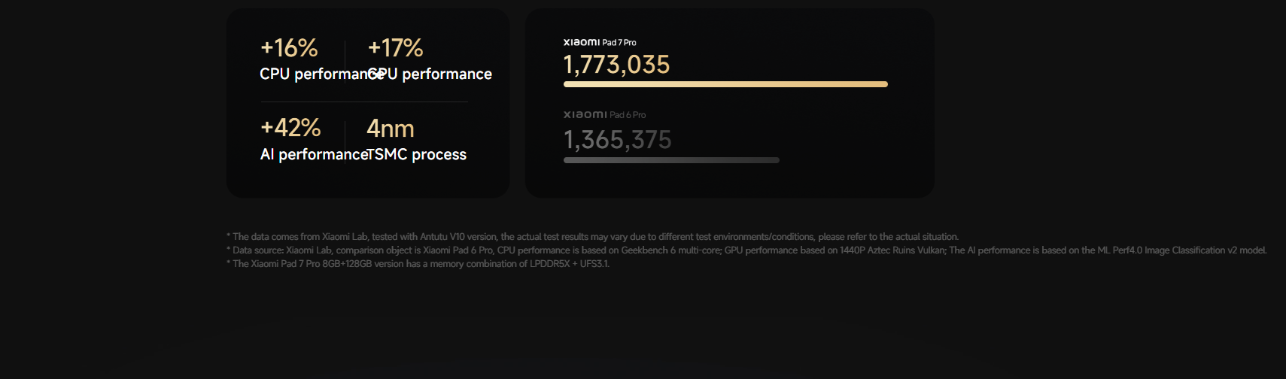Click the GPU performance label
The height and width of the screenshot is (379, 1286).
click(430, 74)
